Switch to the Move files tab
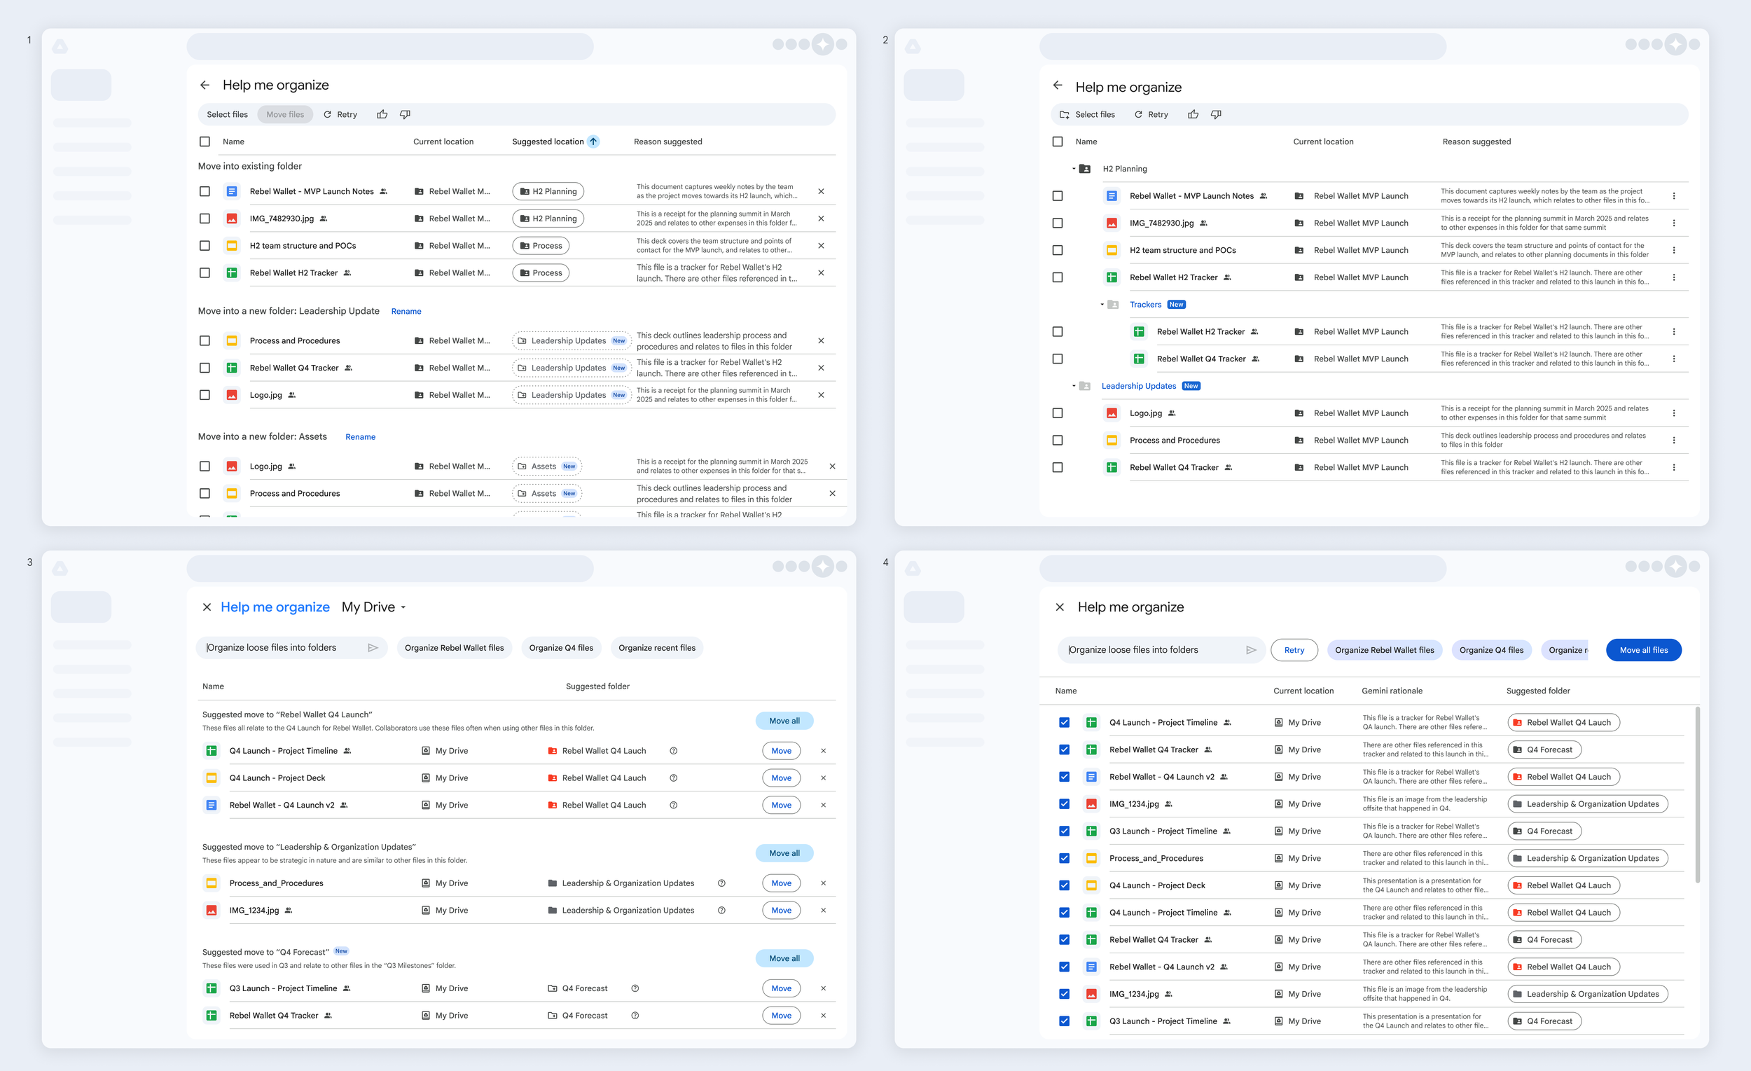This screenshot has width=1751, height=1071. pyautogui.click(x=284, y=113)
